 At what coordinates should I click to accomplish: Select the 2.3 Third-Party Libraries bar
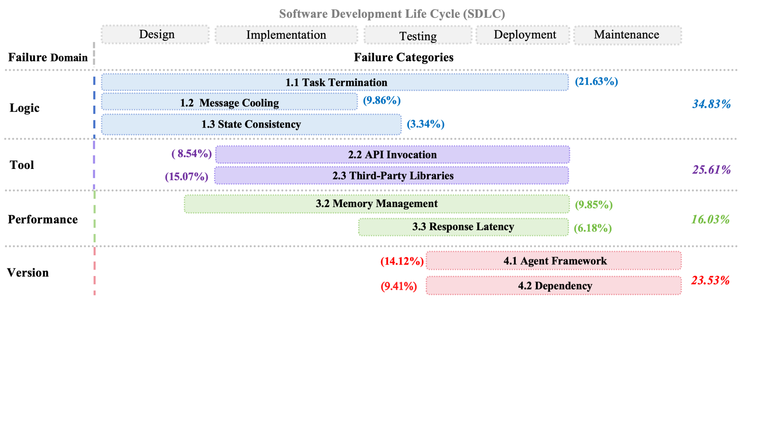click(392, 176)
